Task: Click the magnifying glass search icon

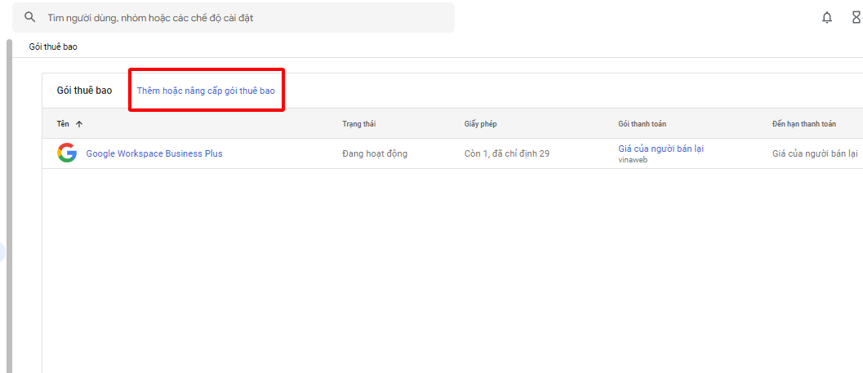Action: [x=30, y=17]
